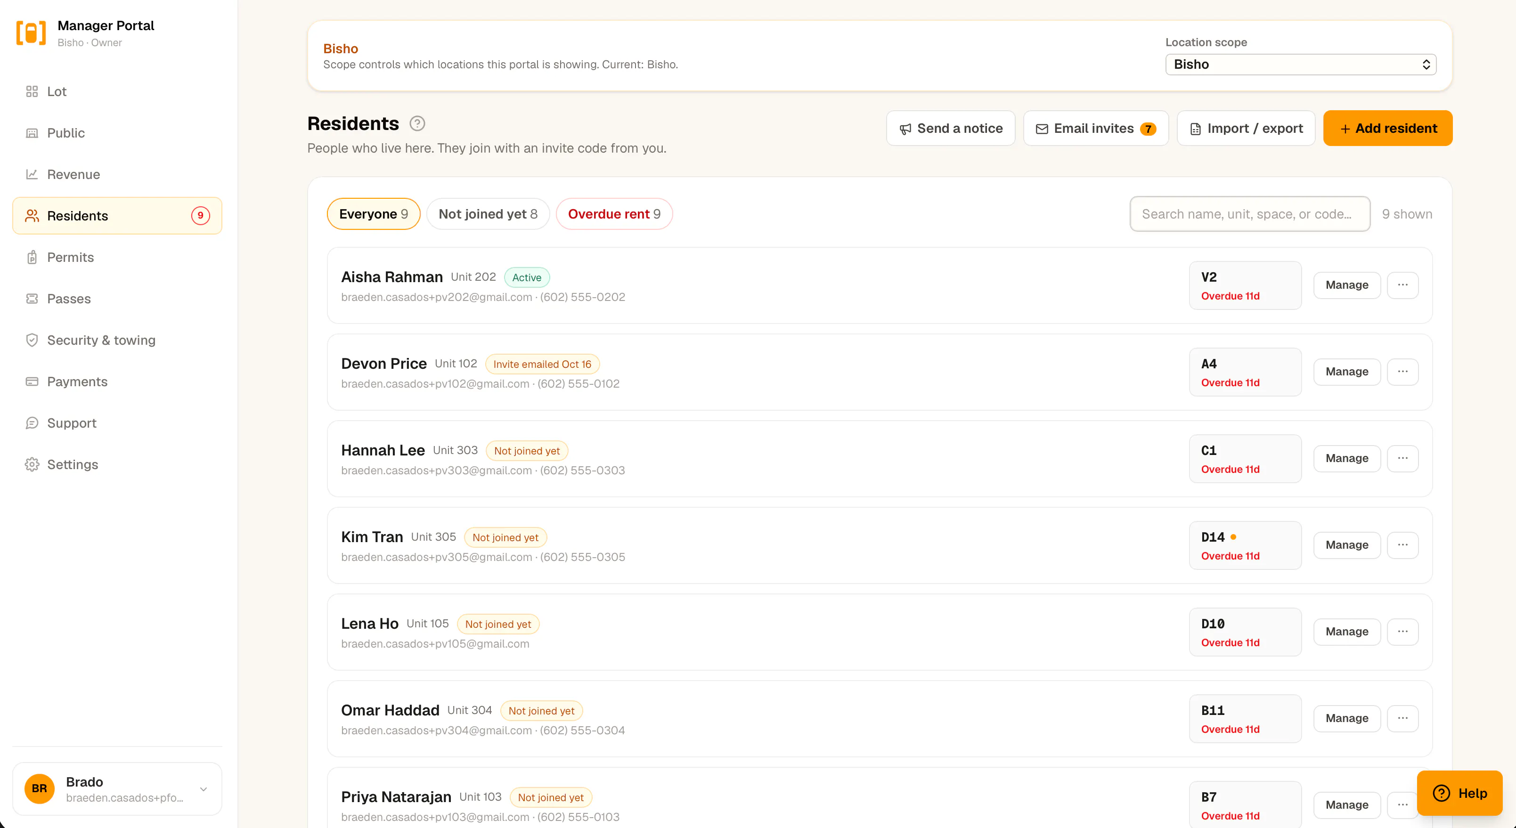This screenshot has height=828, width=1516.
Task: Open the Permits tag icon
Action: click(x=32, y=257)
